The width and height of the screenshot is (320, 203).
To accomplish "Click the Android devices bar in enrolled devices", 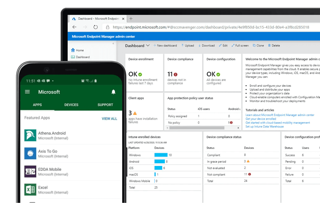I will (160, 161).
